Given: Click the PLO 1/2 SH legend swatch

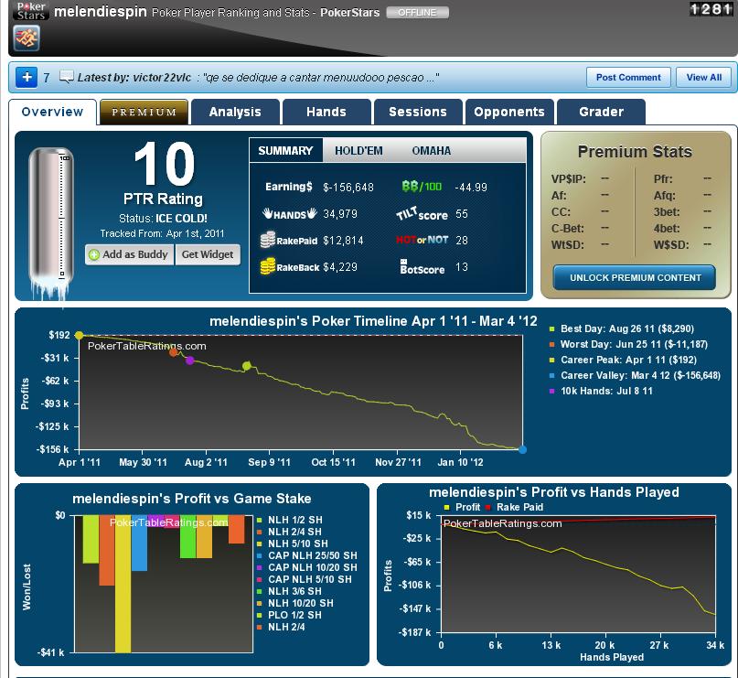Looking at the screenshot, I should (x=260, y=616).
